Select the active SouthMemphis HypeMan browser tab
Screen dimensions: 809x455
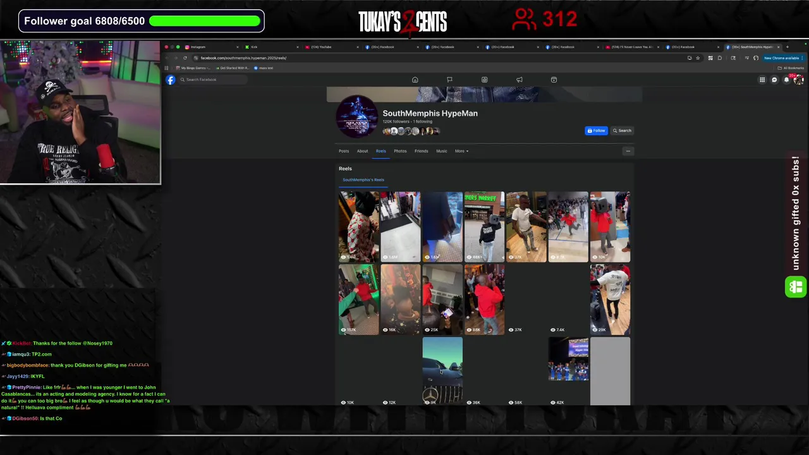[x=753, y=47]
